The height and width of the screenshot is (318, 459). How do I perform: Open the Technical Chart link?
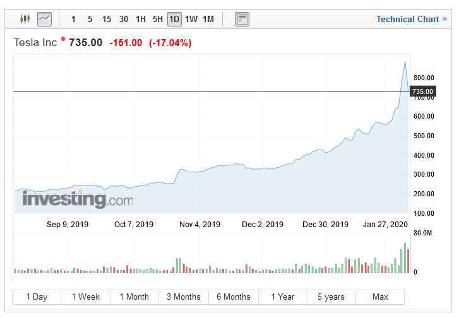pyautogui.click(x=412, y=19)
